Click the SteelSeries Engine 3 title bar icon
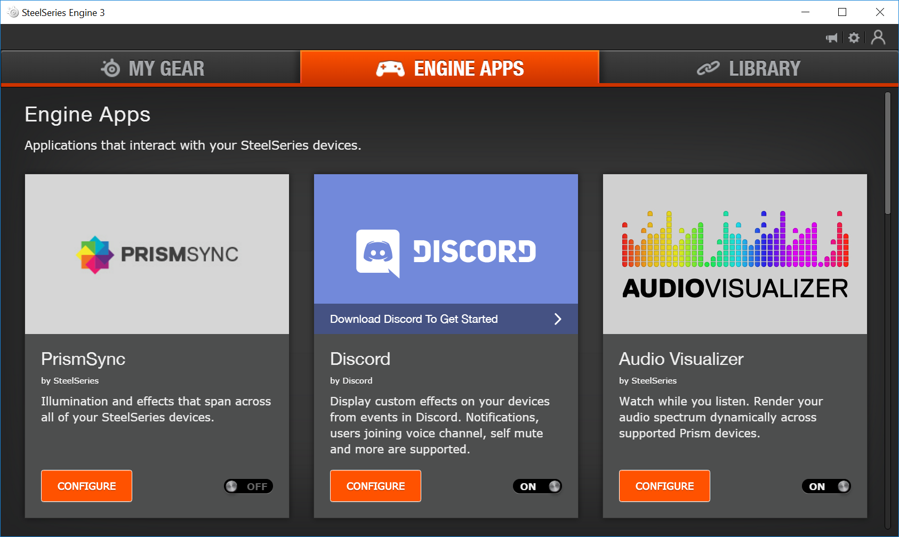 (x=13, y=12)
